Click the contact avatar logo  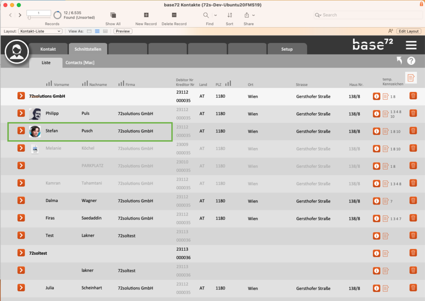pos(17,52)
